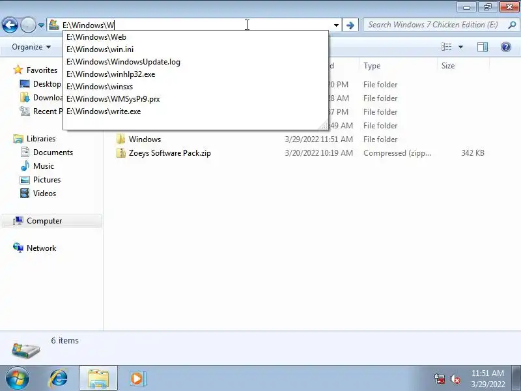Viewport: 521px width, 391px height.
Task: Open the Windows Start orb
Action: pos(17,379)
